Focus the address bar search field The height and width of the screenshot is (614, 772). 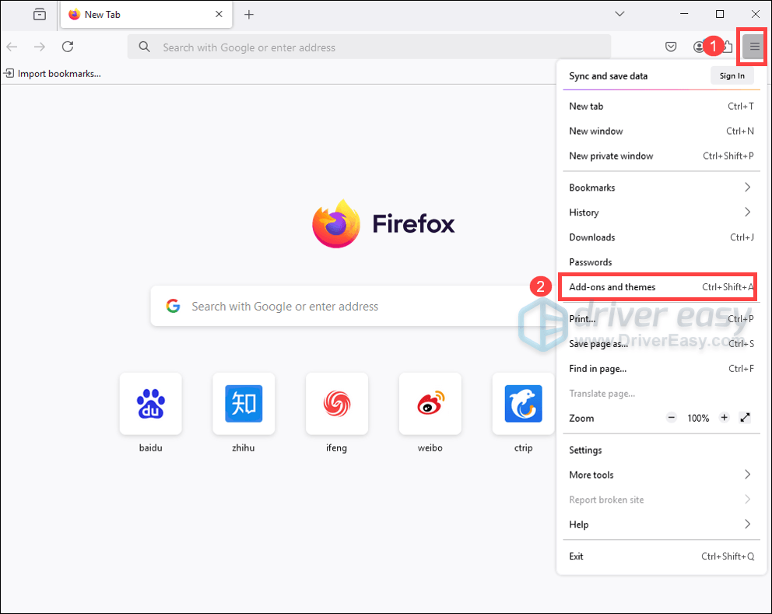369,47
